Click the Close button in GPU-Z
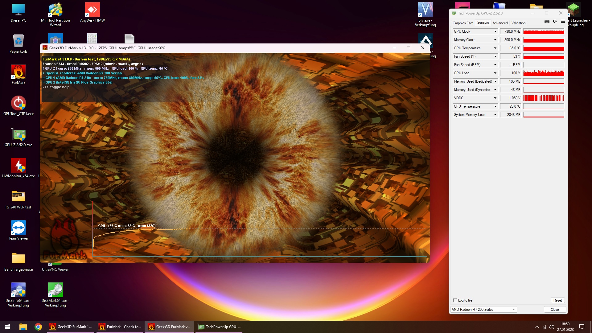Image resolution: width=592 pixels, height=333 pixels. pyautogui.click(x=554, y=310)
